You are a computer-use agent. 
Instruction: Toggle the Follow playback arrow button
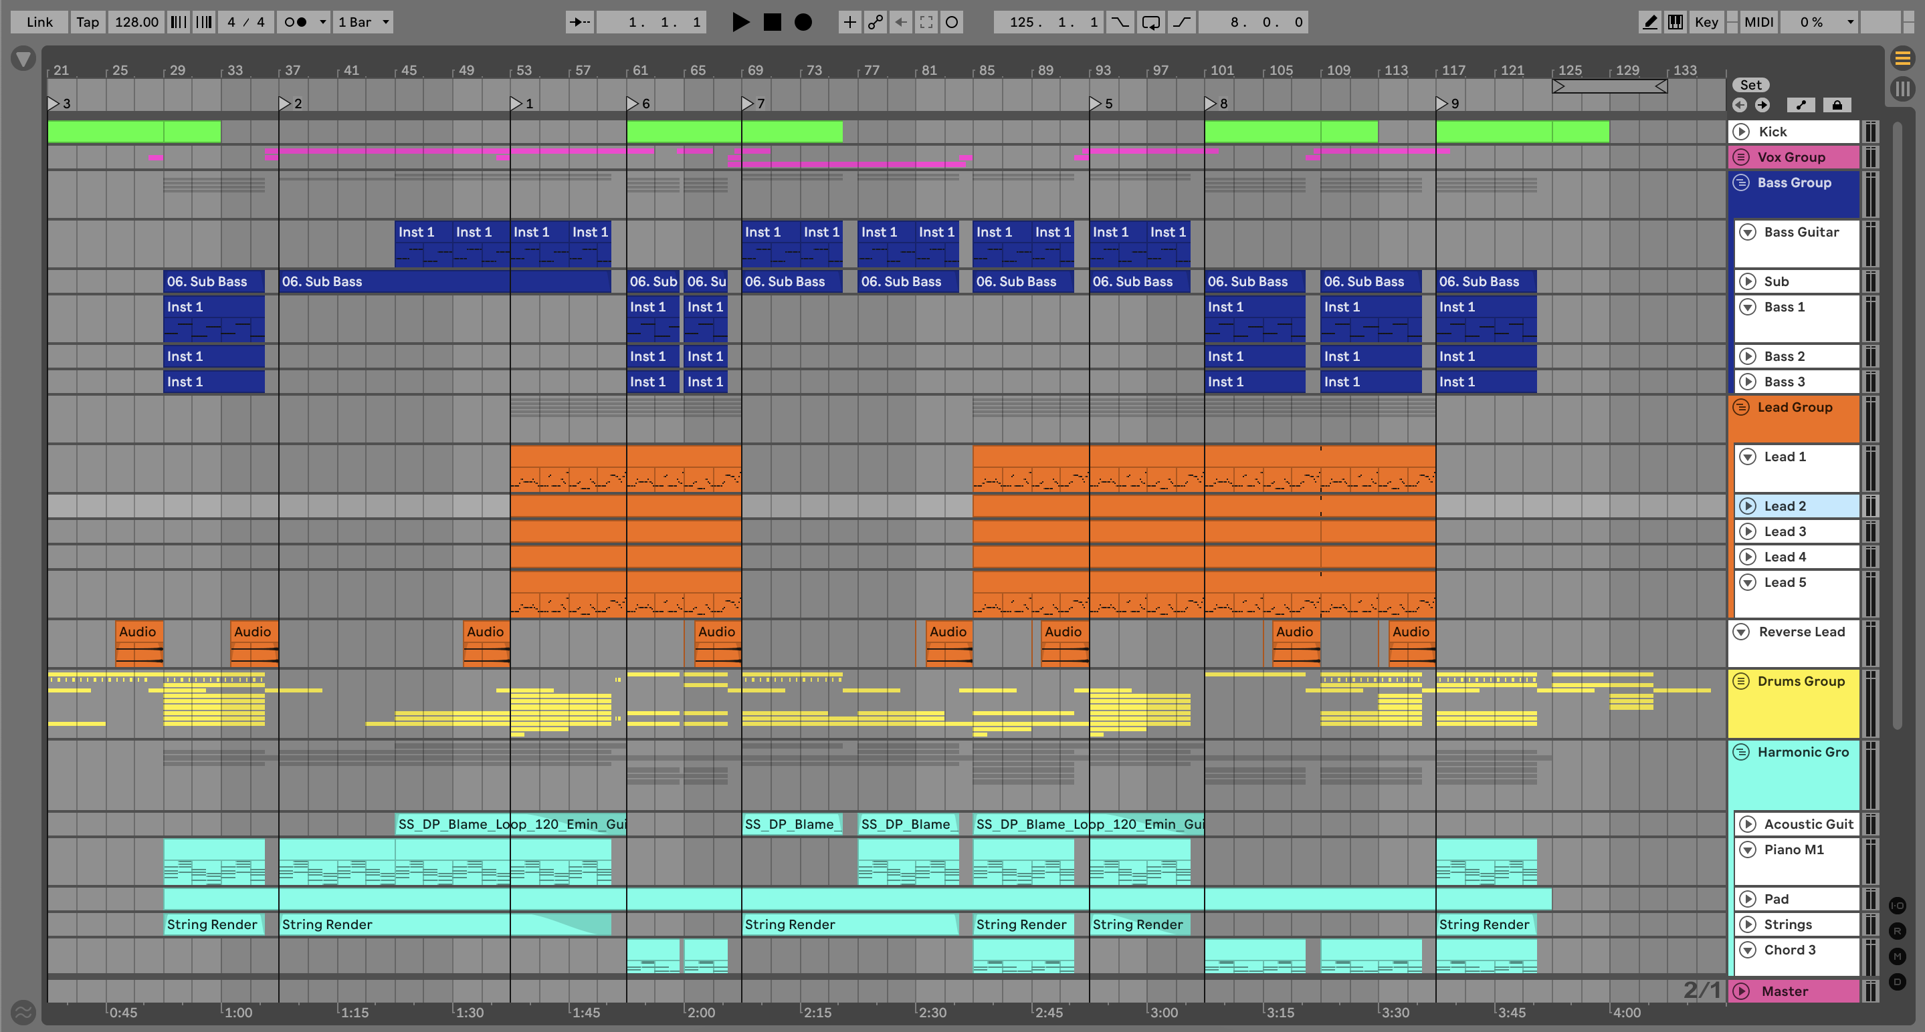(x=579, y=21)
